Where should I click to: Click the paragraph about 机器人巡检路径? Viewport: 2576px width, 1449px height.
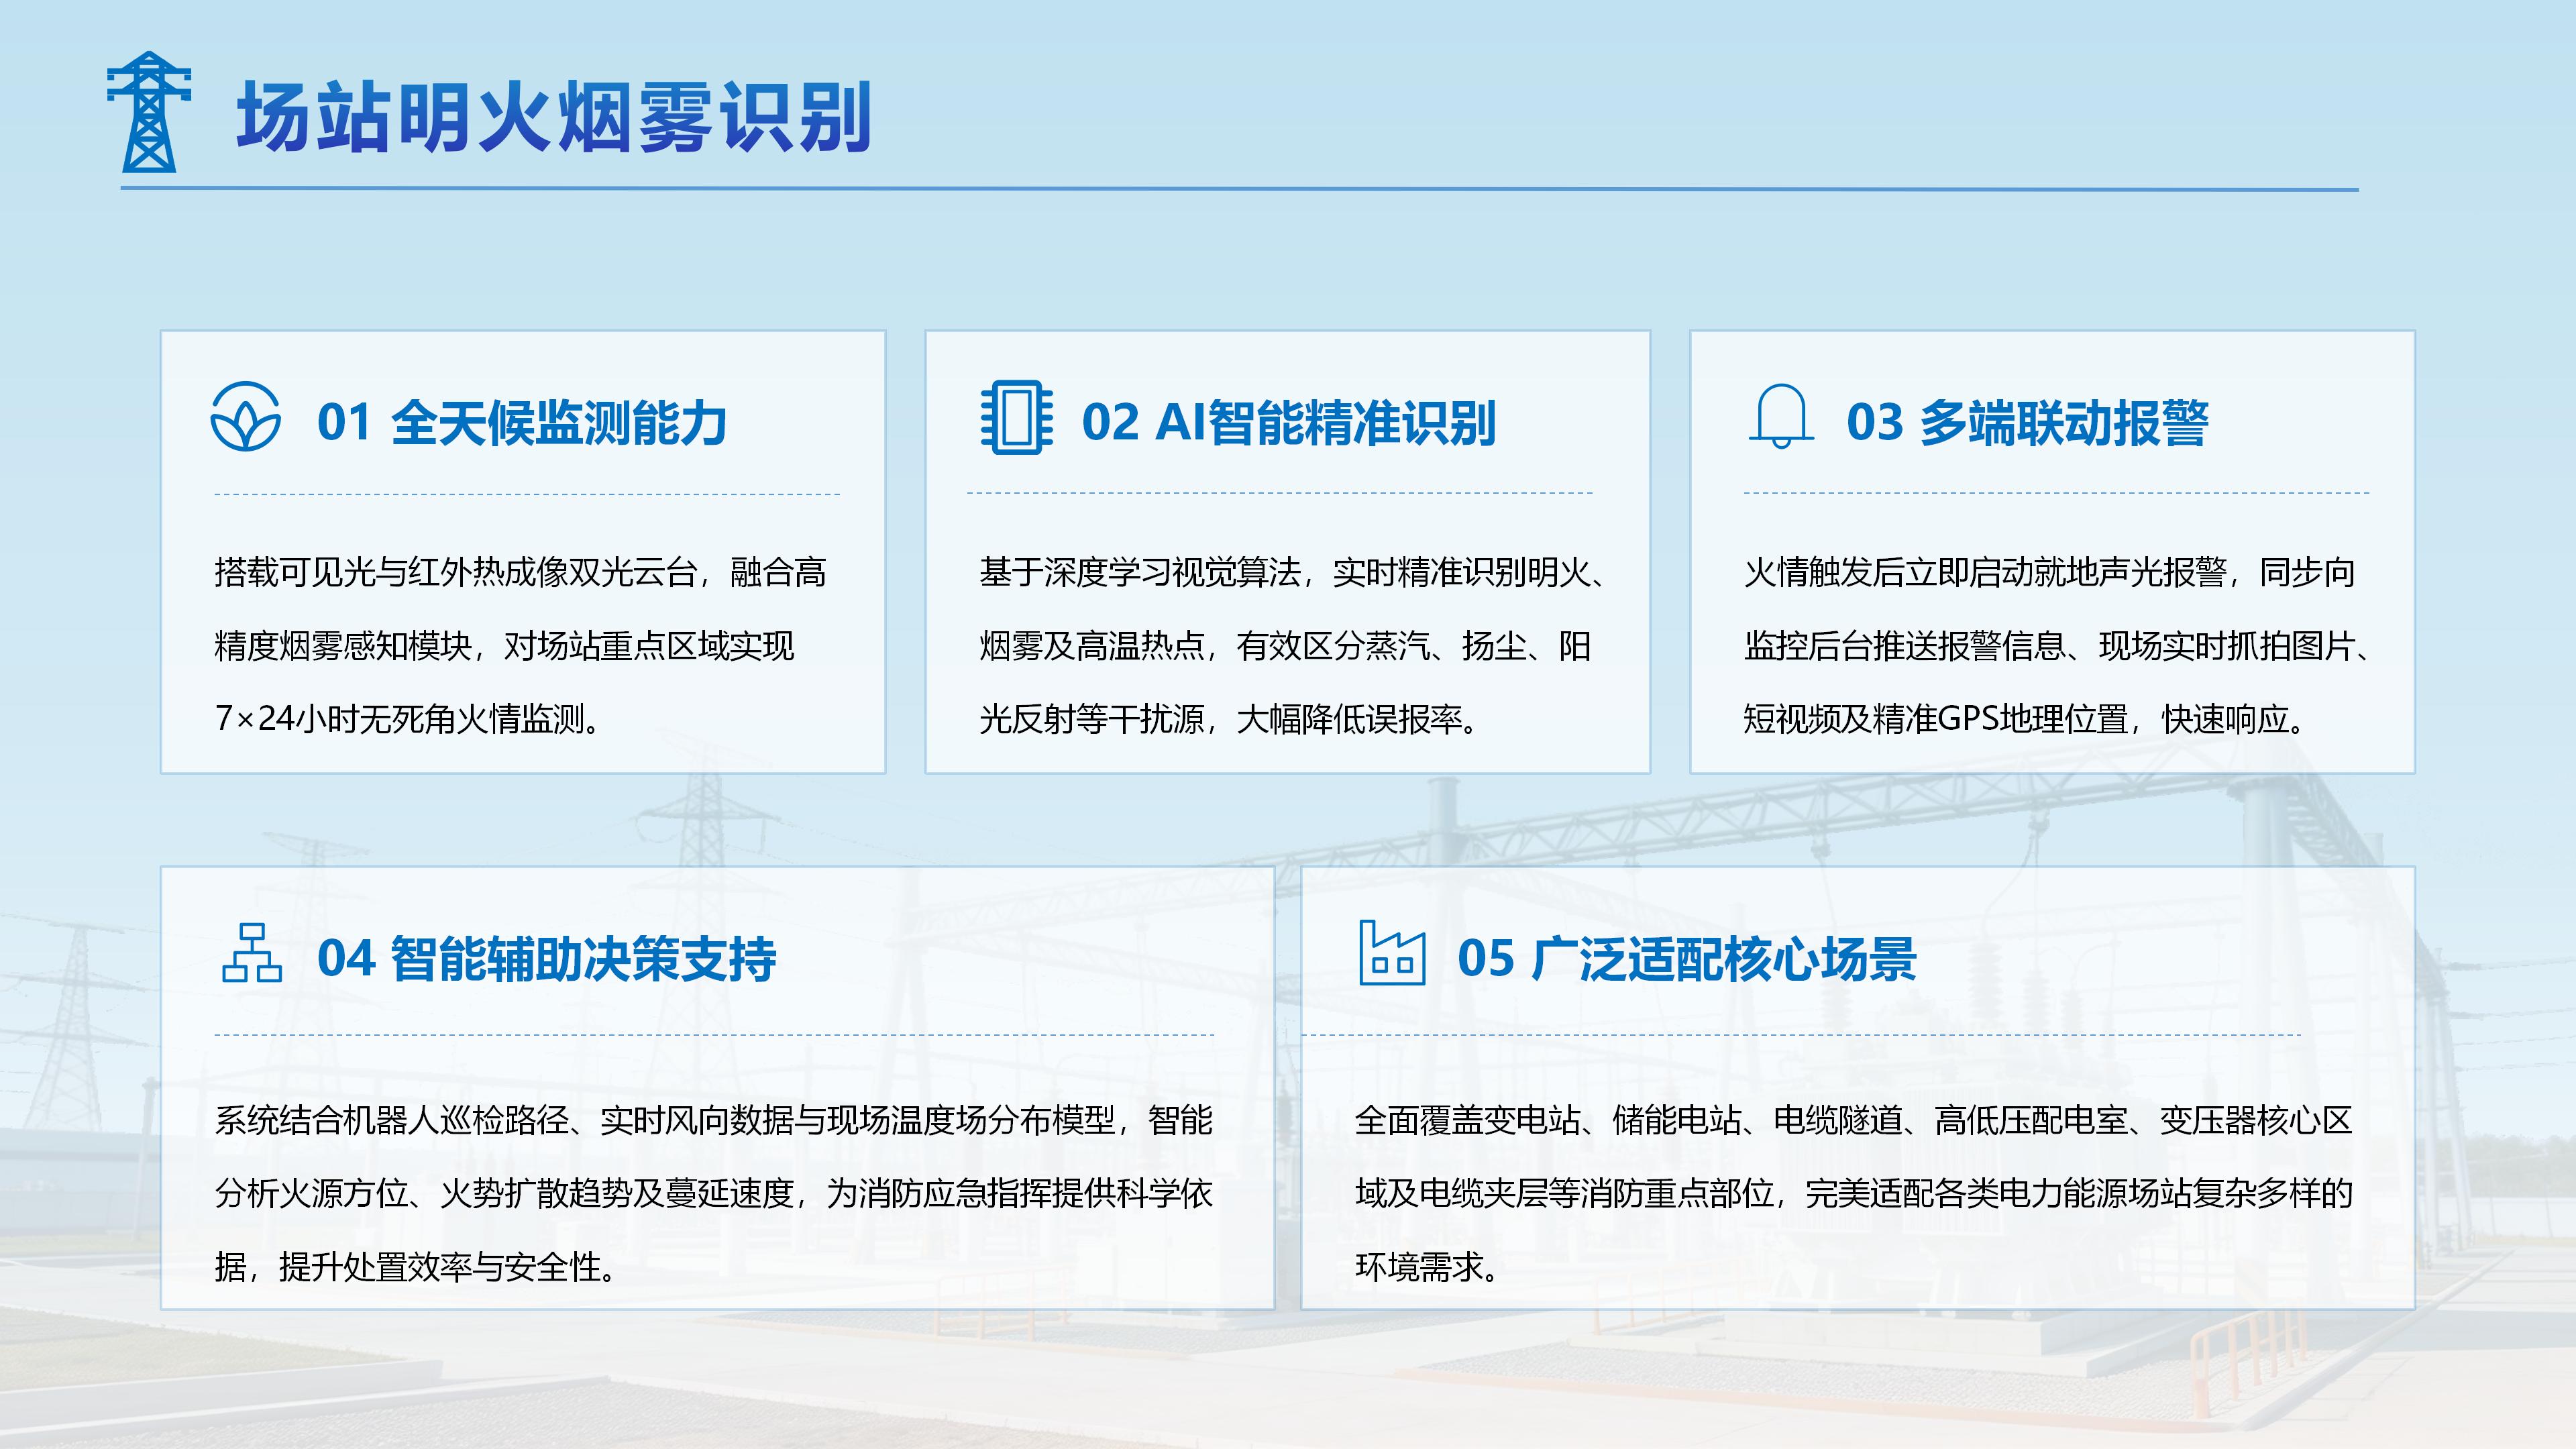[x=714, y=1193]
